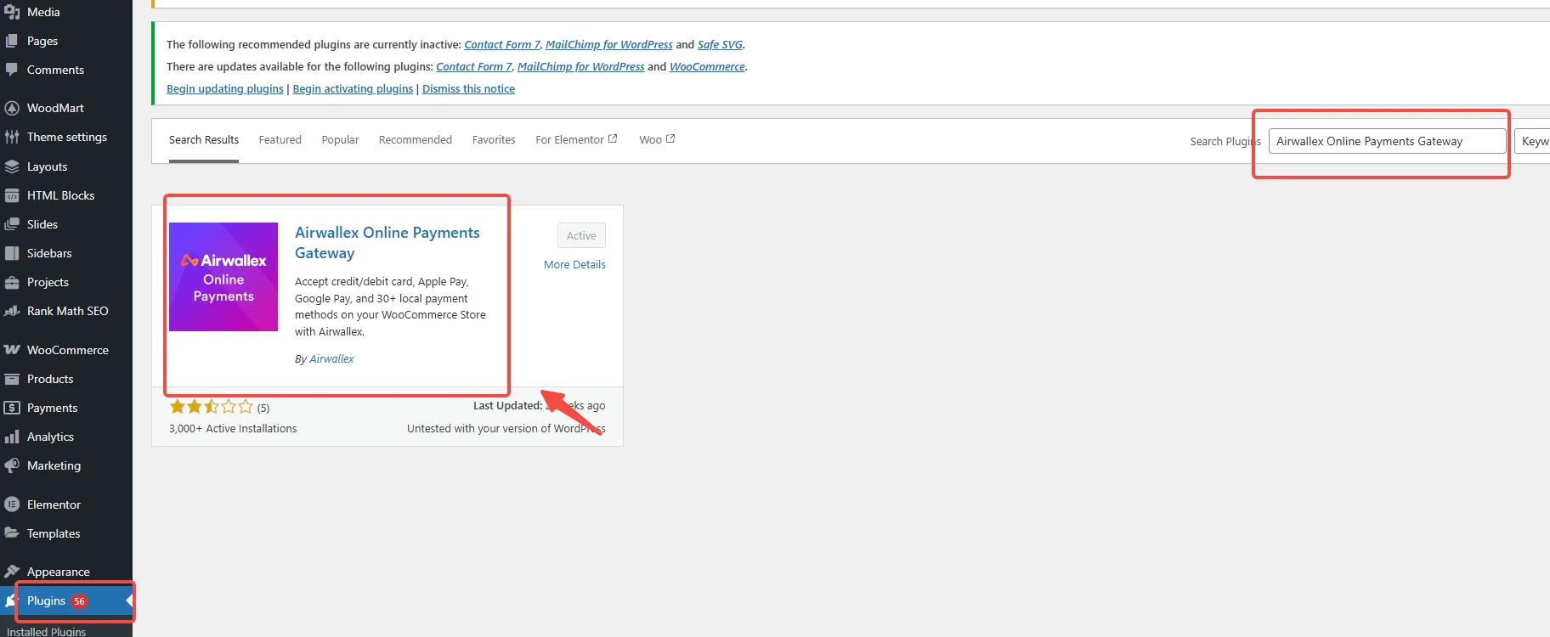The image size is (1550, 637).
Task: Switch to the Featured plugins tab
Action: tap(280, 140)
